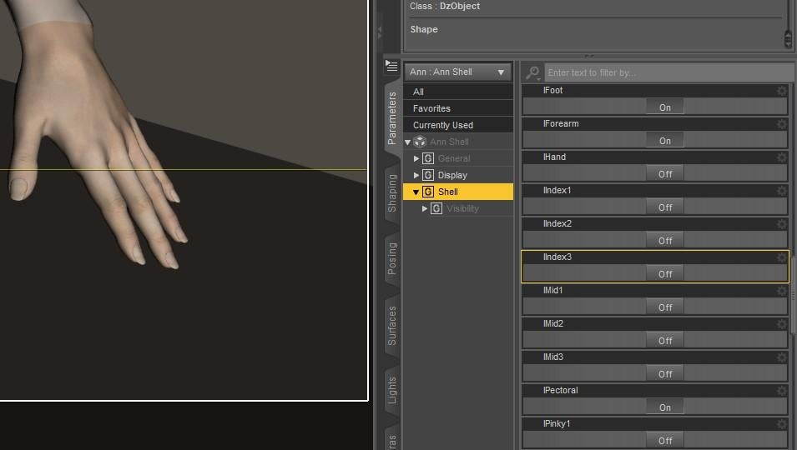Expand the Display group arrow
This screenshot has width=797, height=450.
pos(416,175)
